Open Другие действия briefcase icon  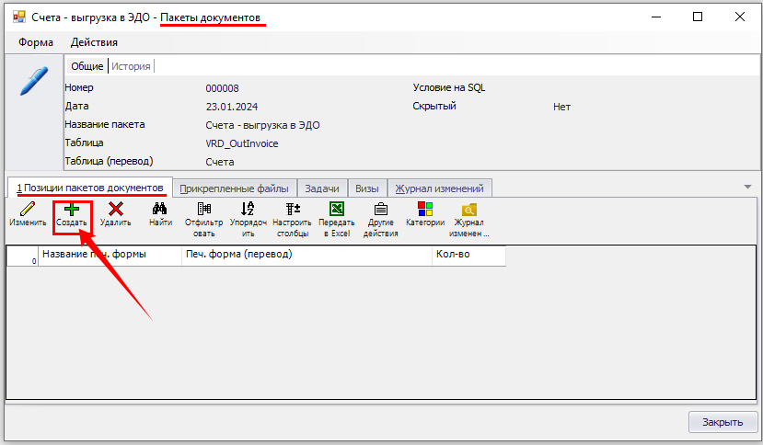[380, 210]
